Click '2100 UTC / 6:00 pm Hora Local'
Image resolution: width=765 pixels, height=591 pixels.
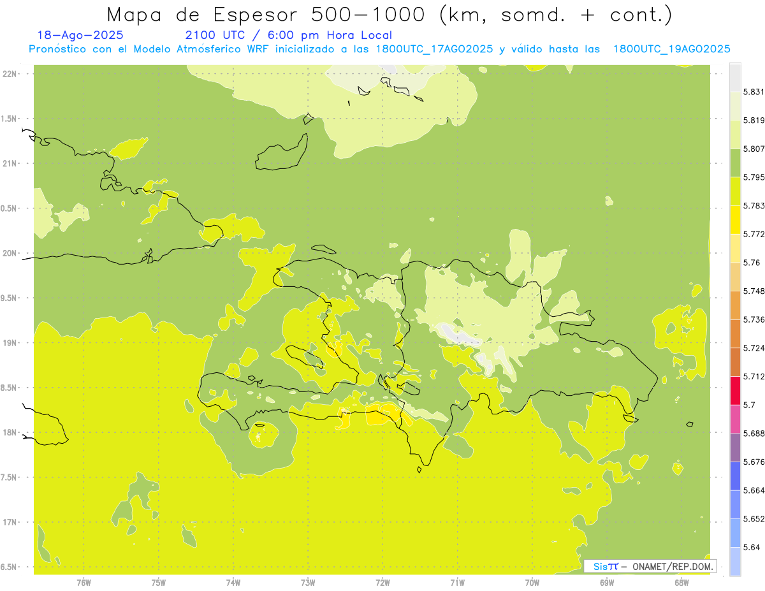288,35
